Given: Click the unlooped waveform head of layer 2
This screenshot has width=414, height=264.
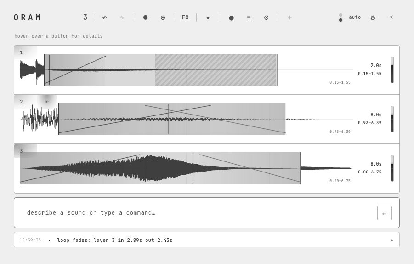Looking at the screenshot, I should [40, 118].
